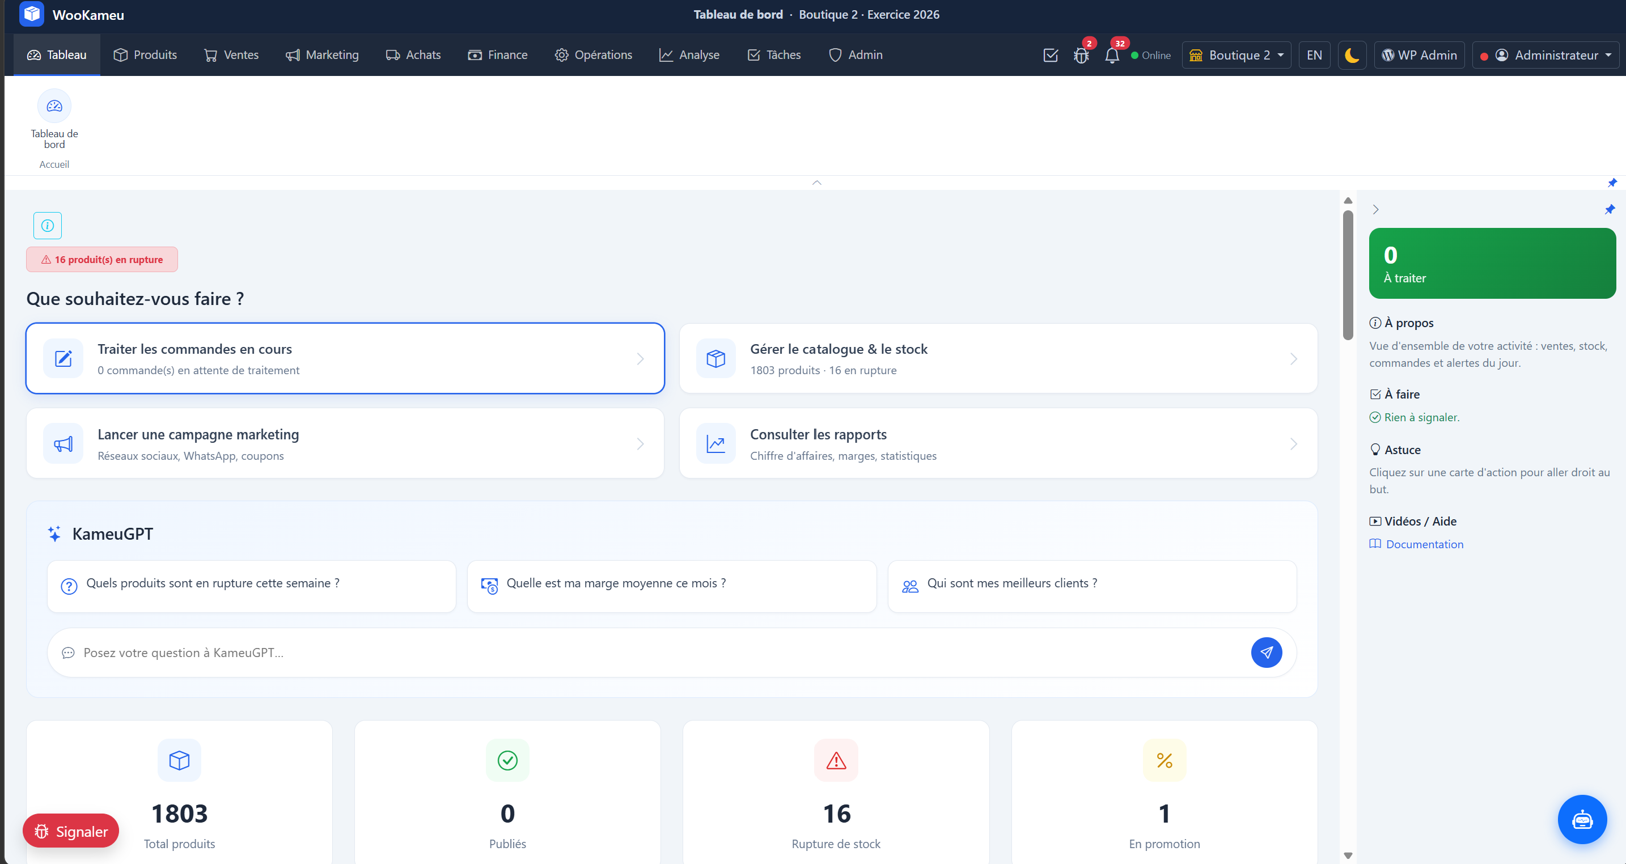This screenshot has height=864, width=1626.
Task: Select the Tableau menu tab
Action: [x=57, y=55]
